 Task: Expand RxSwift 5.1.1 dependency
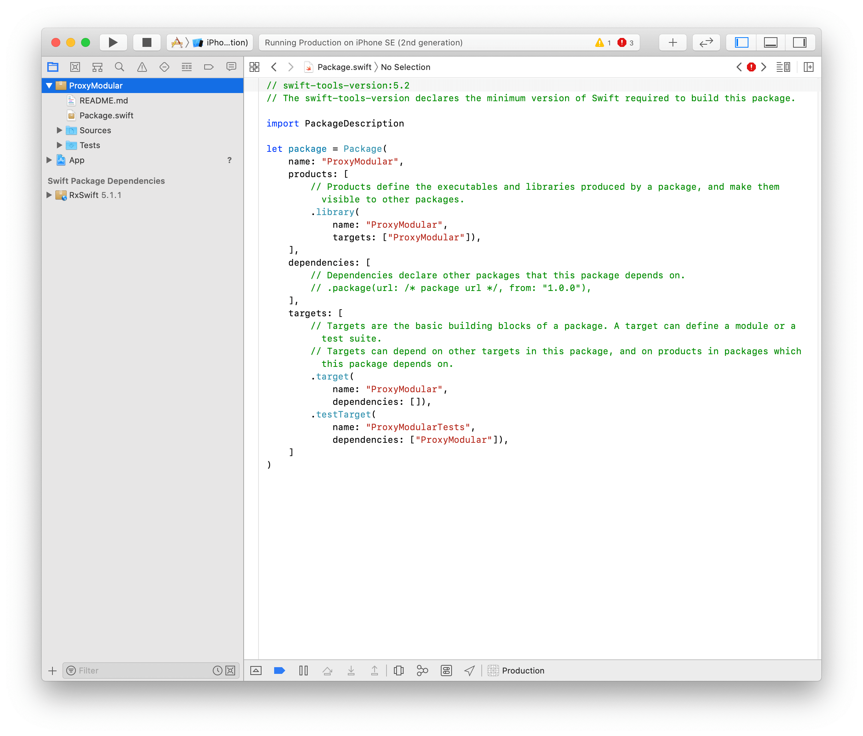[49, 195]
